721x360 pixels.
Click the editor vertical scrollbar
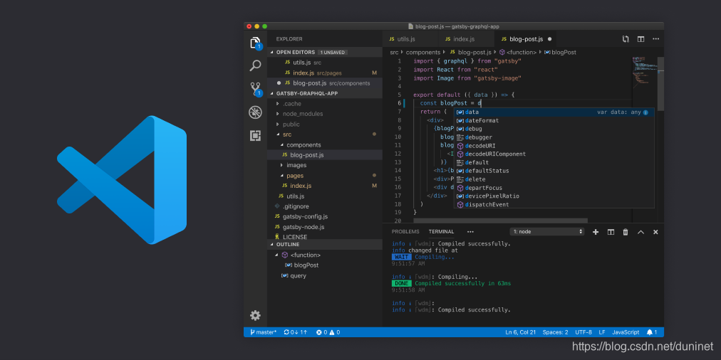[660, 84]
